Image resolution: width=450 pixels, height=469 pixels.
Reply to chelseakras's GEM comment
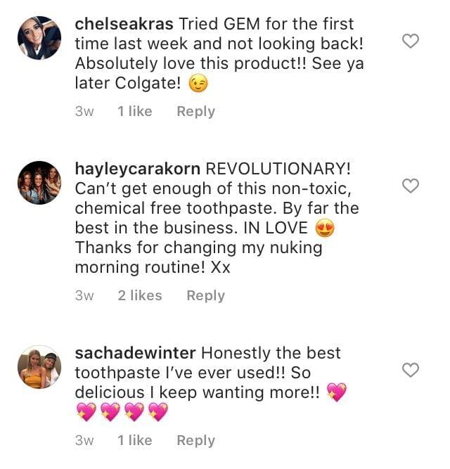point(195,111)
